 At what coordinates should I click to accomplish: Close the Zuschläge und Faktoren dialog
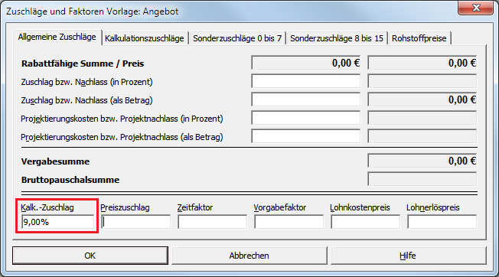point(475,8)
